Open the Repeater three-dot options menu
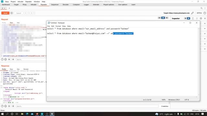 click(205, 8)
